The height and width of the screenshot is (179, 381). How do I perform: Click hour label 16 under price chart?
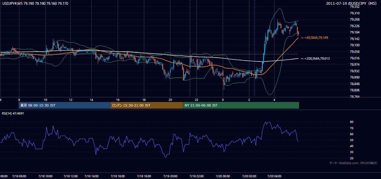118,100
